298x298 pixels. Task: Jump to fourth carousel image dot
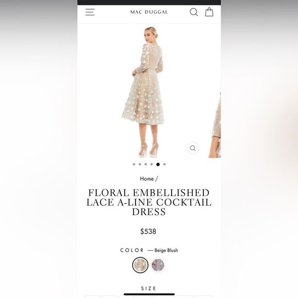coord(152,164)
